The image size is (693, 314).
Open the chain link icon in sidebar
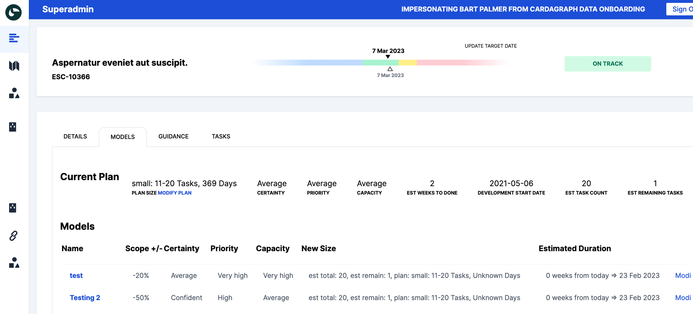13,235
